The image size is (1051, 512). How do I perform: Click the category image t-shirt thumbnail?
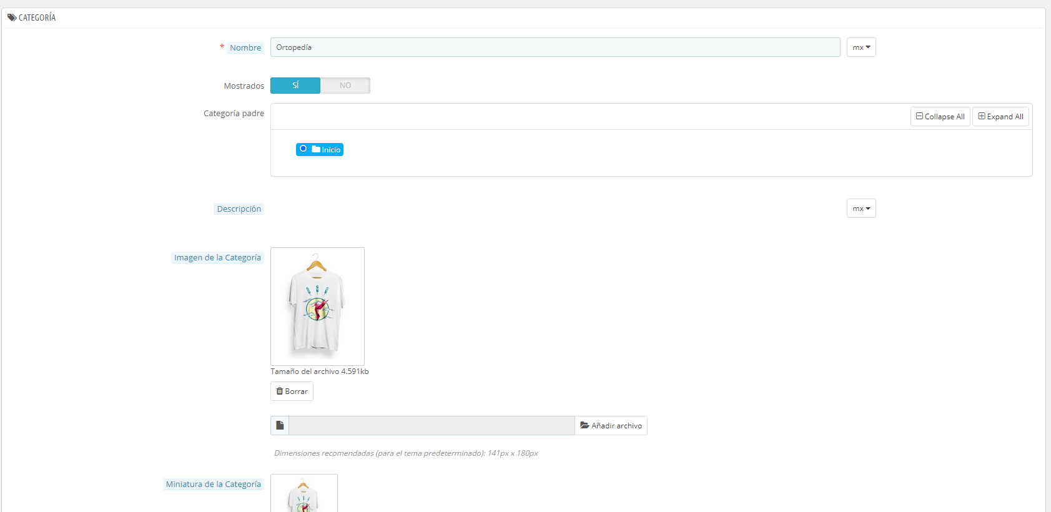[317, 307]
